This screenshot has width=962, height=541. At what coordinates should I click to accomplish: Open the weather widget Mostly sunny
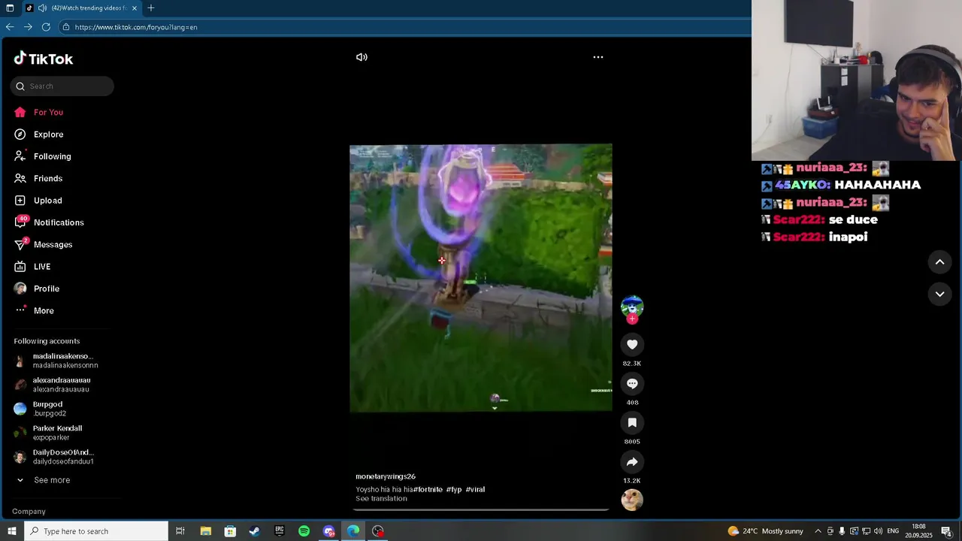(x=765, y=531)
